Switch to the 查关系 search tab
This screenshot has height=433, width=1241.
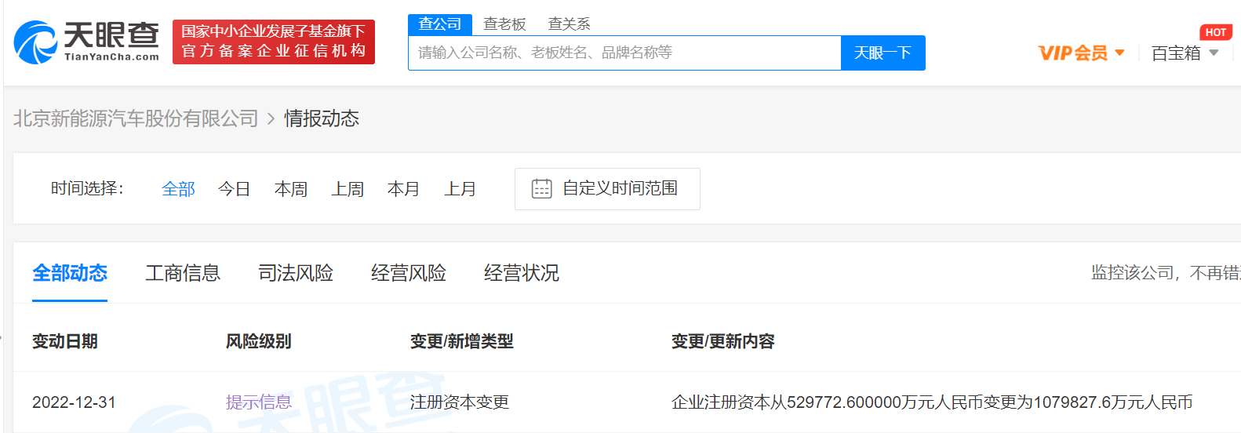pos(569,24)
